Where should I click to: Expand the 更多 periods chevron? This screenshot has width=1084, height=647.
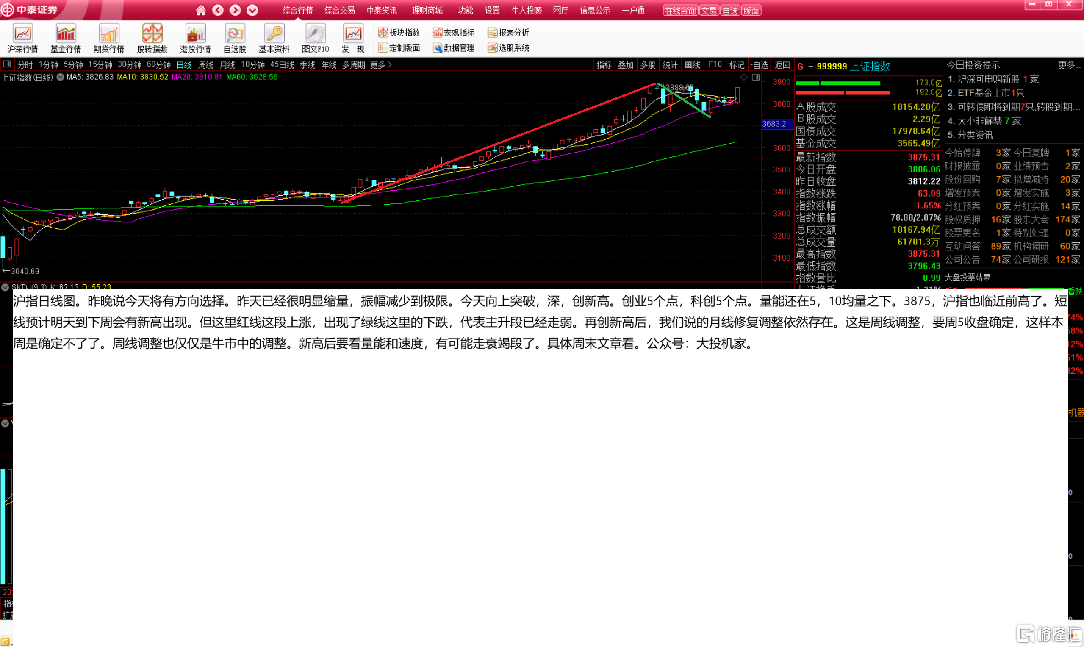click(x=390, y=64)
